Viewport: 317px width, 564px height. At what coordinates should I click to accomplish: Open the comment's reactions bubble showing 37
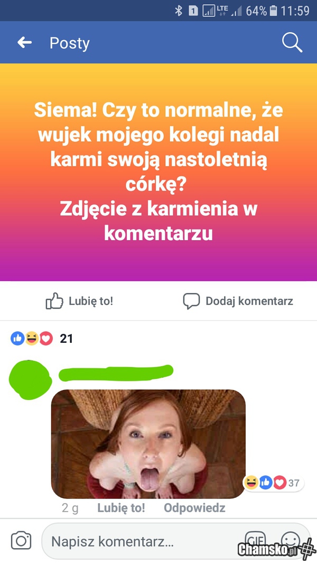click(x=274, y=483)
